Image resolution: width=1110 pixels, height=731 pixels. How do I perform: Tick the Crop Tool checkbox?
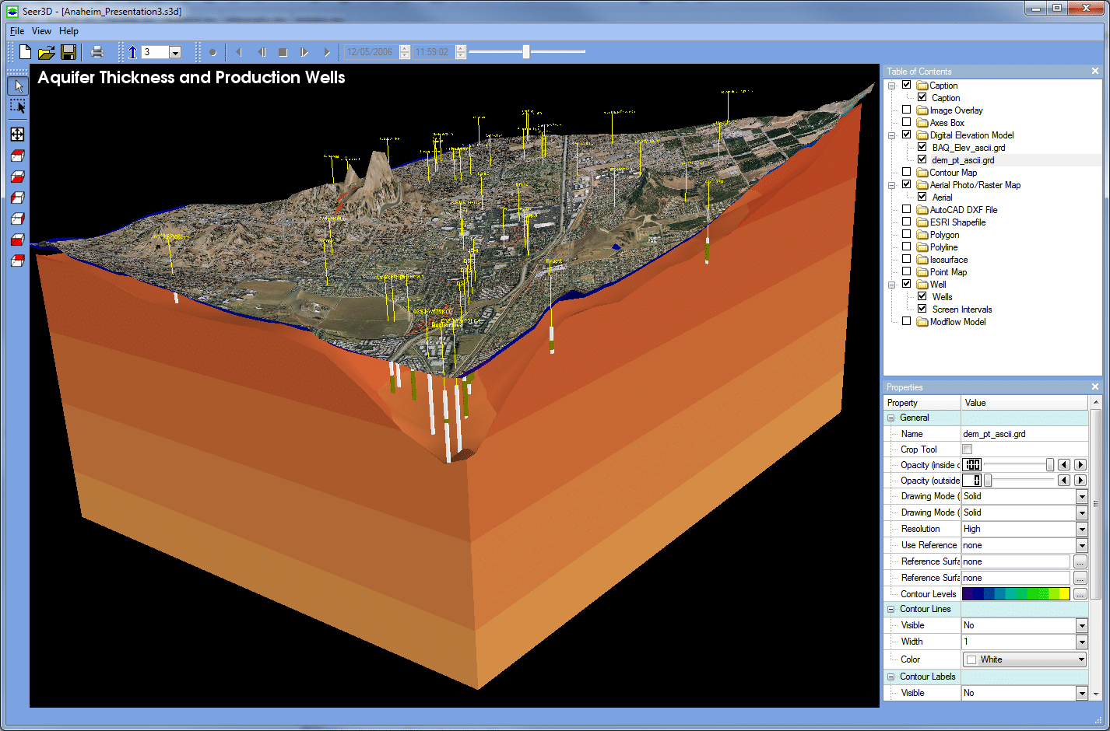(x=967, y=449)
